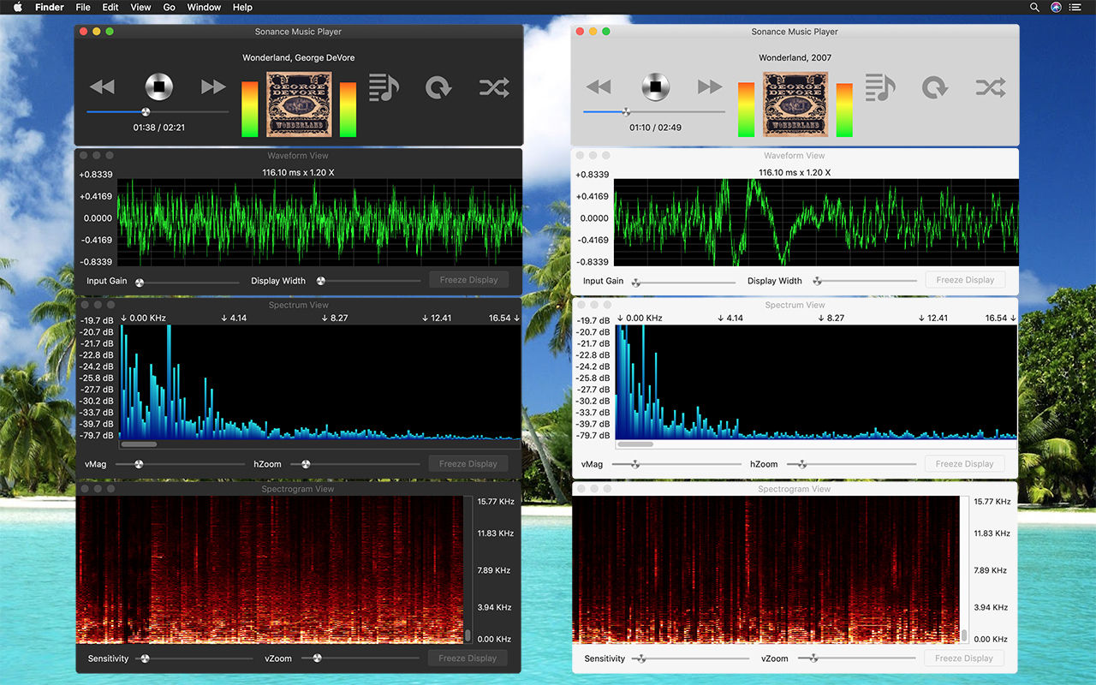Screen dimensions: 1096x685
Task: Stop playback in light Sonance Music Player
Action: [x=655, y=86]
